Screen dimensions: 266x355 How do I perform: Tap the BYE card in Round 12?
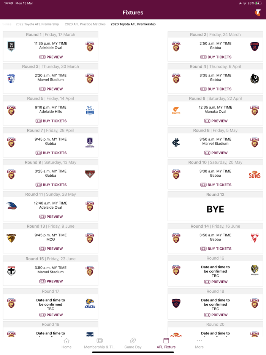point(215,209)
